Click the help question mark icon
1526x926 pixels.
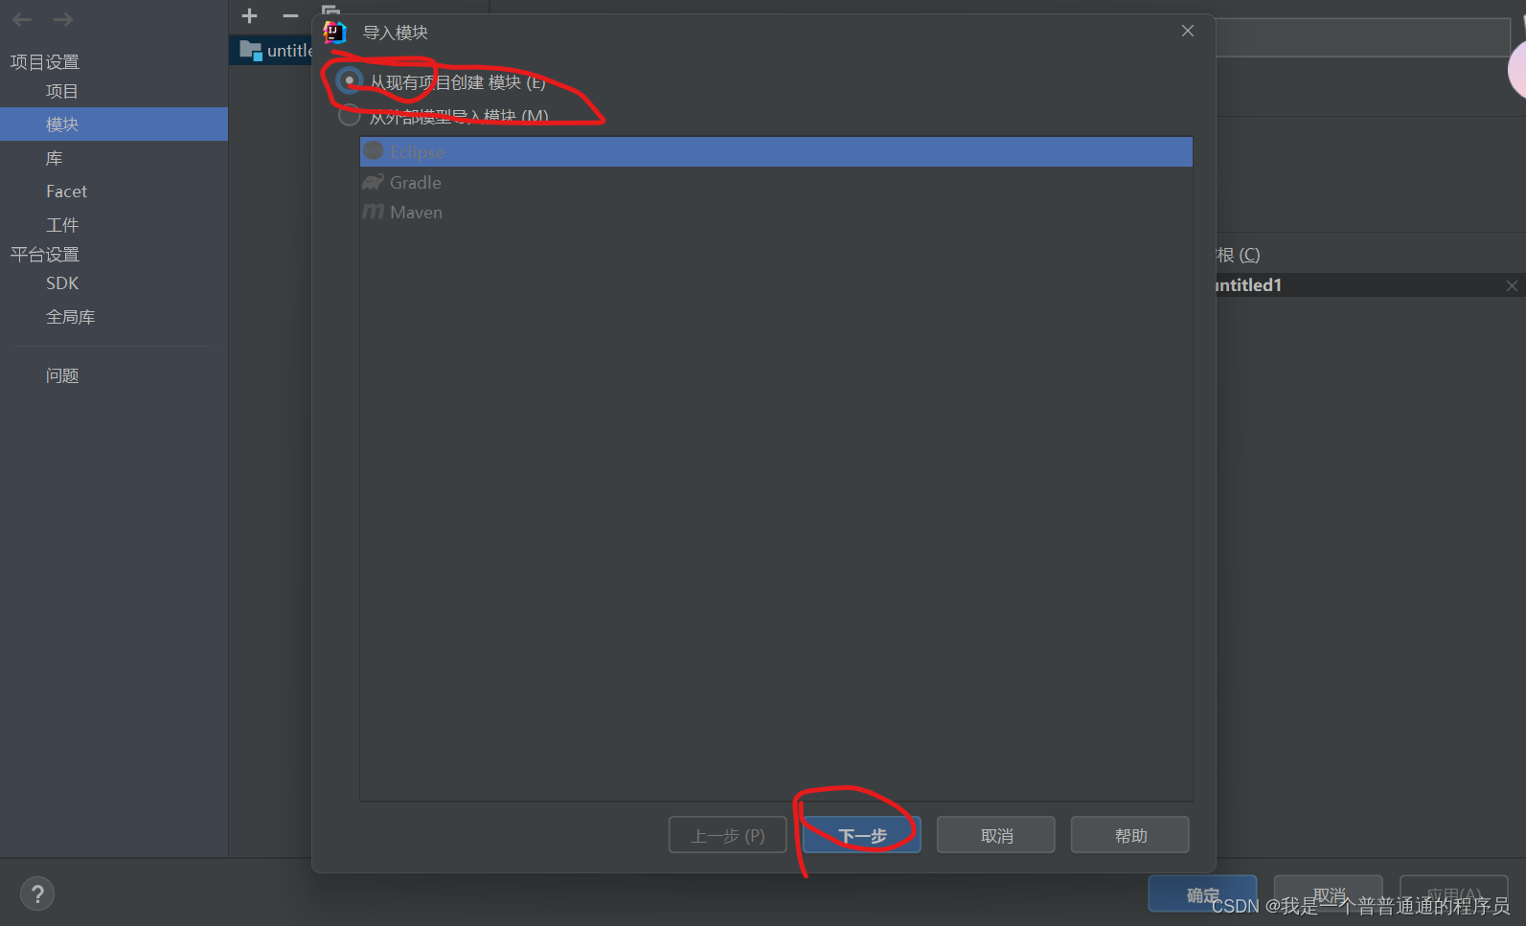click(x=37, y=894)
